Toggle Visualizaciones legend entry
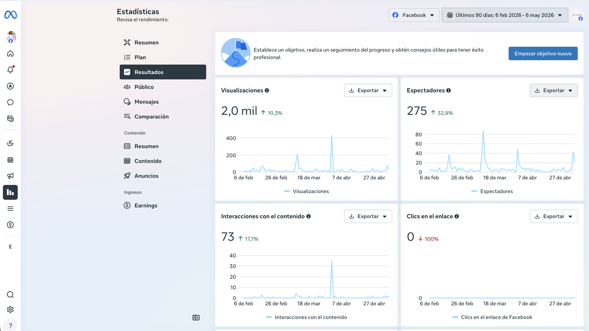The image size is (589, 331). (306, 191)
